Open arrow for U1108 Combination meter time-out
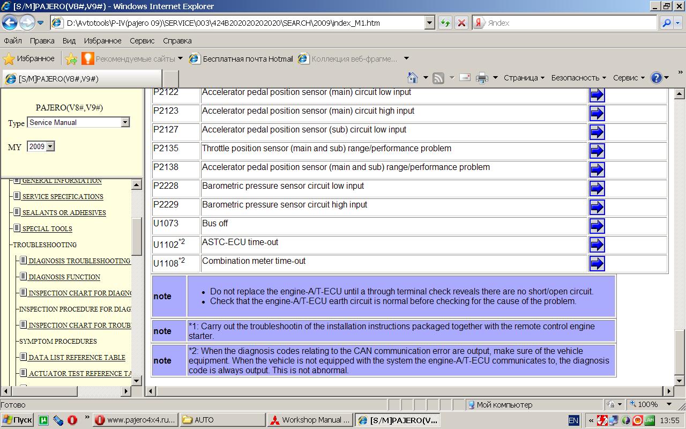Viewport: 686px width, 429px height. coord(596,263)
